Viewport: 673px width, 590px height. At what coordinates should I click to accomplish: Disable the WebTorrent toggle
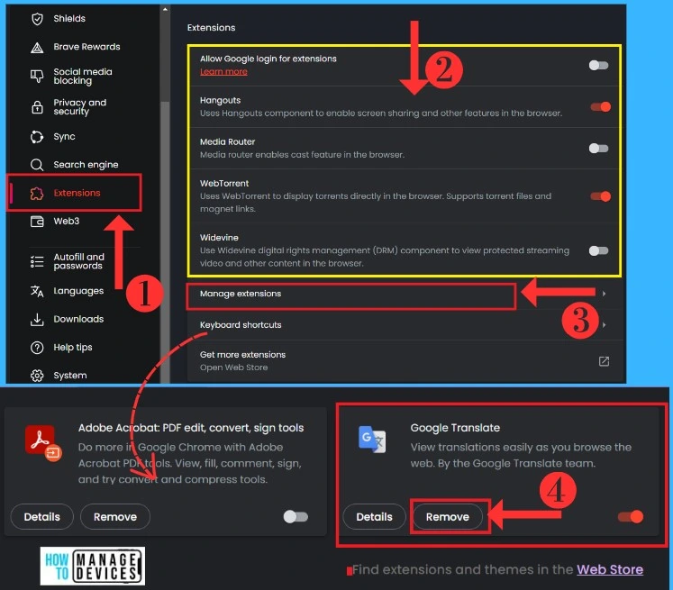600,196
